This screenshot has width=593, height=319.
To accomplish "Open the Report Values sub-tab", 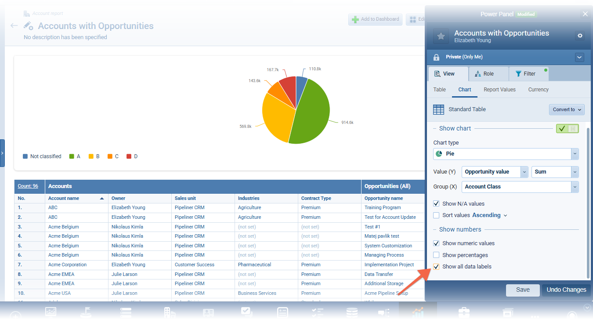I will tap(499, 90).
